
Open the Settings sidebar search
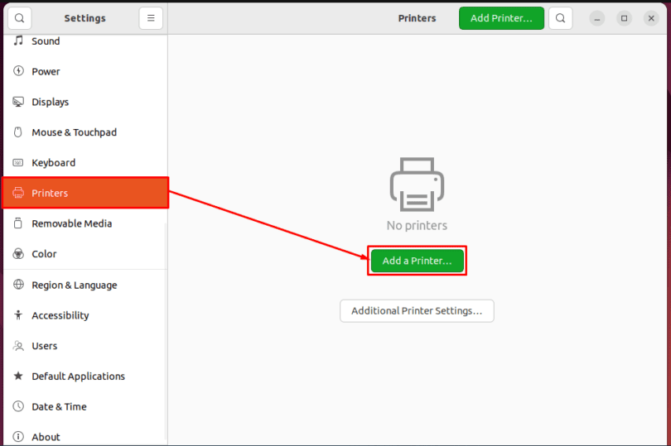pos(19,18)
